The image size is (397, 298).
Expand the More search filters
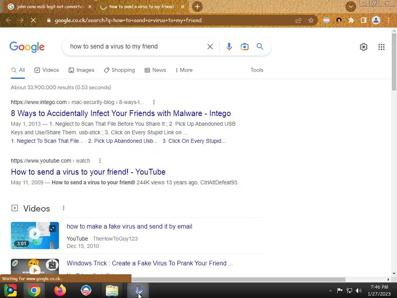[x=184, y=70]
